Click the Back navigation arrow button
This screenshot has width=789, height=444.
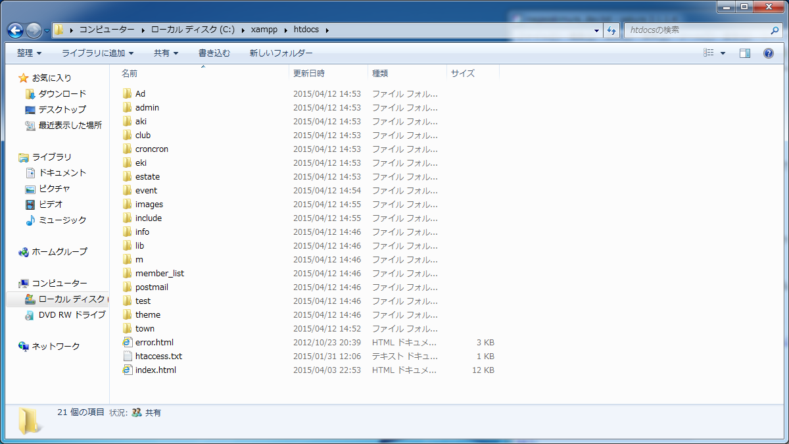(16, 30)
